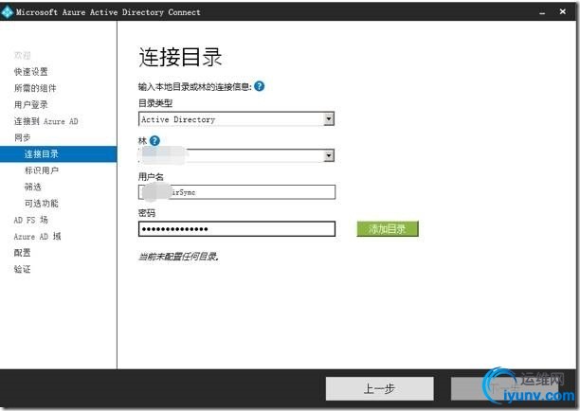Go to 标识用户 step
This screenshot has width=580, height=411.
(42, 170)
